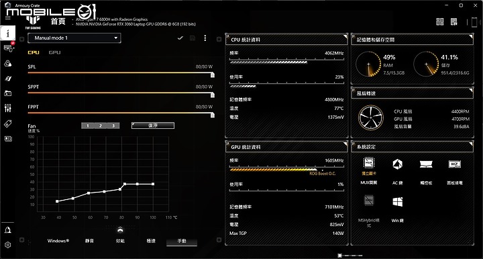Open the Featured deals tag icon
The image size is (483, 259).
tap(7, 124)
